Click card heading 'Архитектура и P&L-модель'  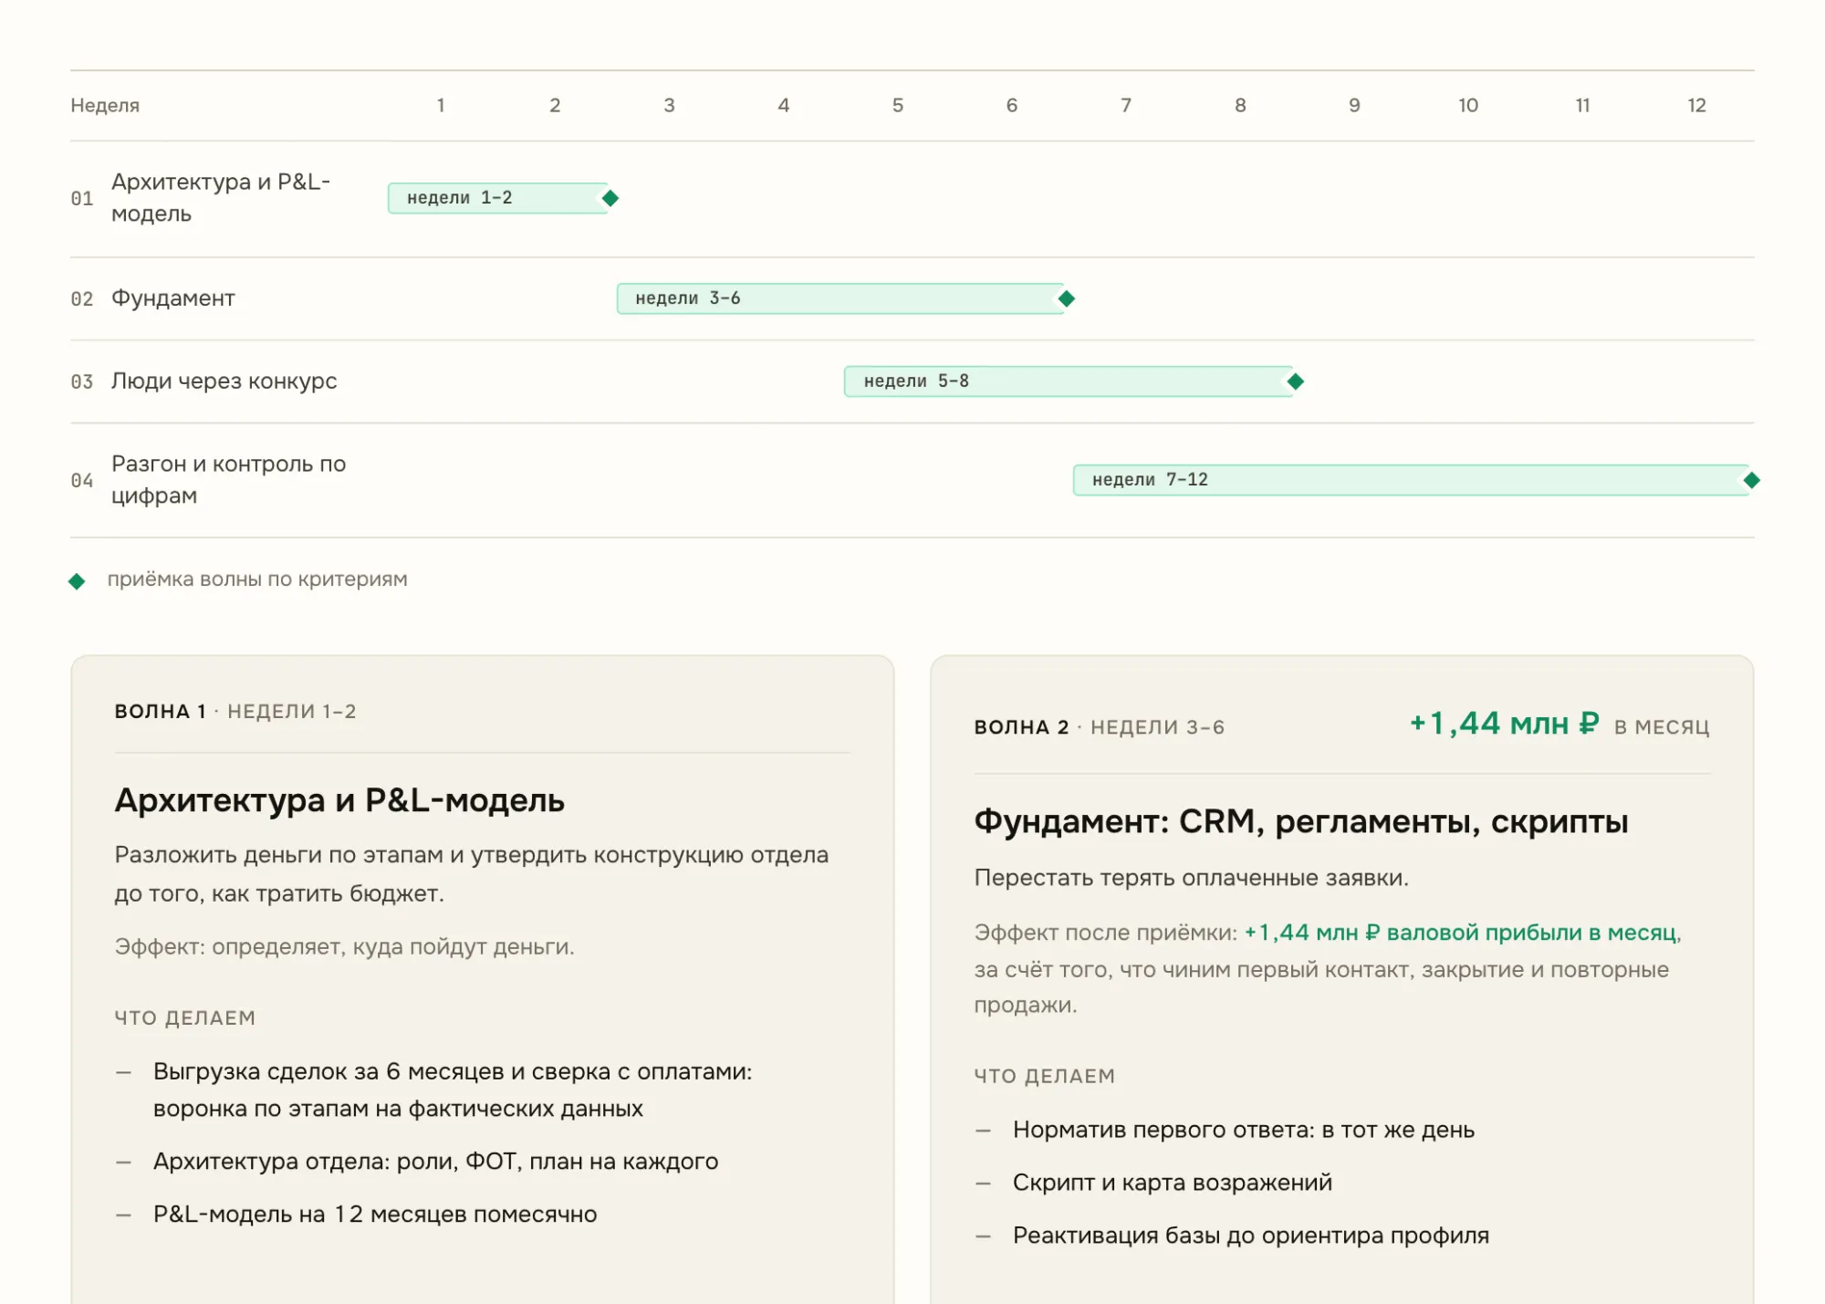(339, 800)
